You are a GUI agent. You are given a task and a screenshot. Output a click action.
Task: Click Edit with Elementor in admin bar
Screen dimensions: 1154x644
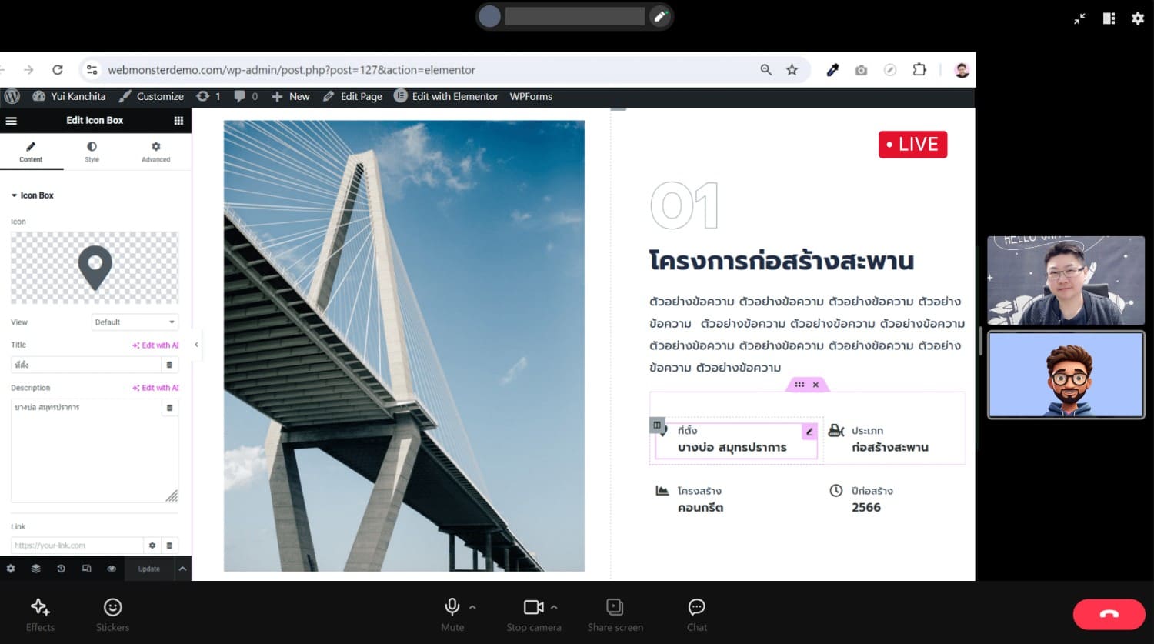click(x=446, y=96)
